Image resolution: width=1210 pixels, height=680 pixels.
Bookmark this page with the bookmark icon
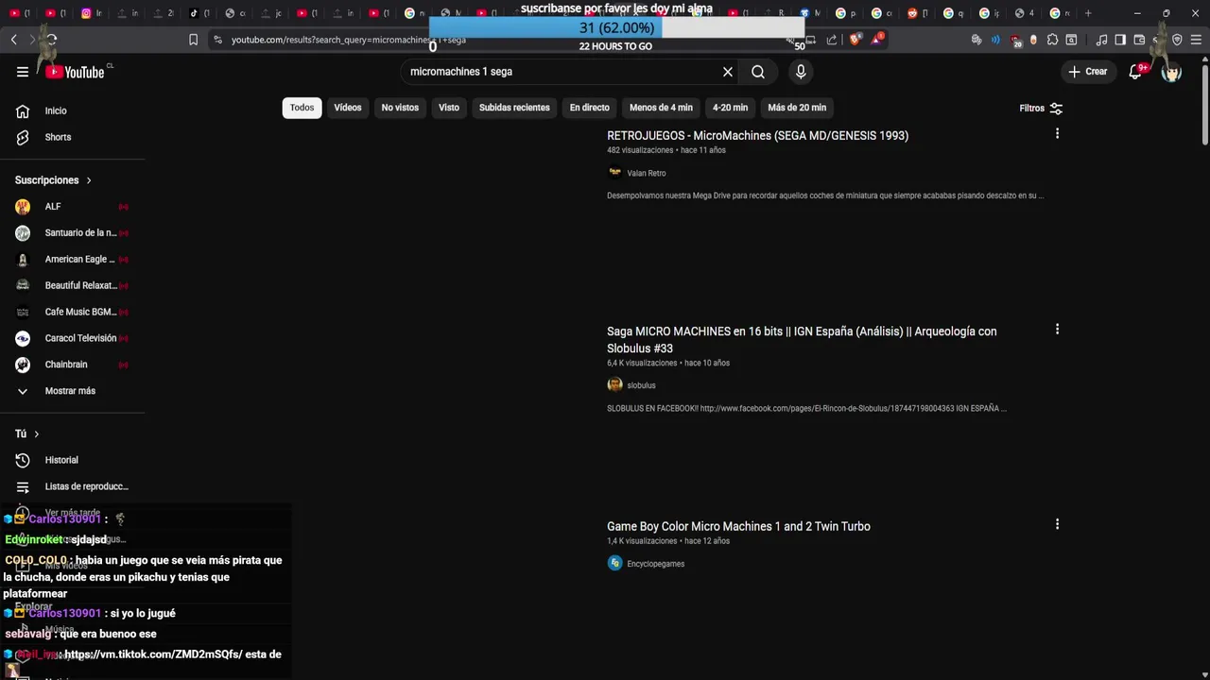tap(194, 40)
